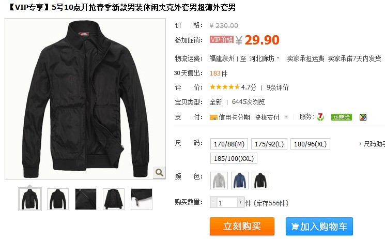Increase quantity with the plus button

coord(241,202)
